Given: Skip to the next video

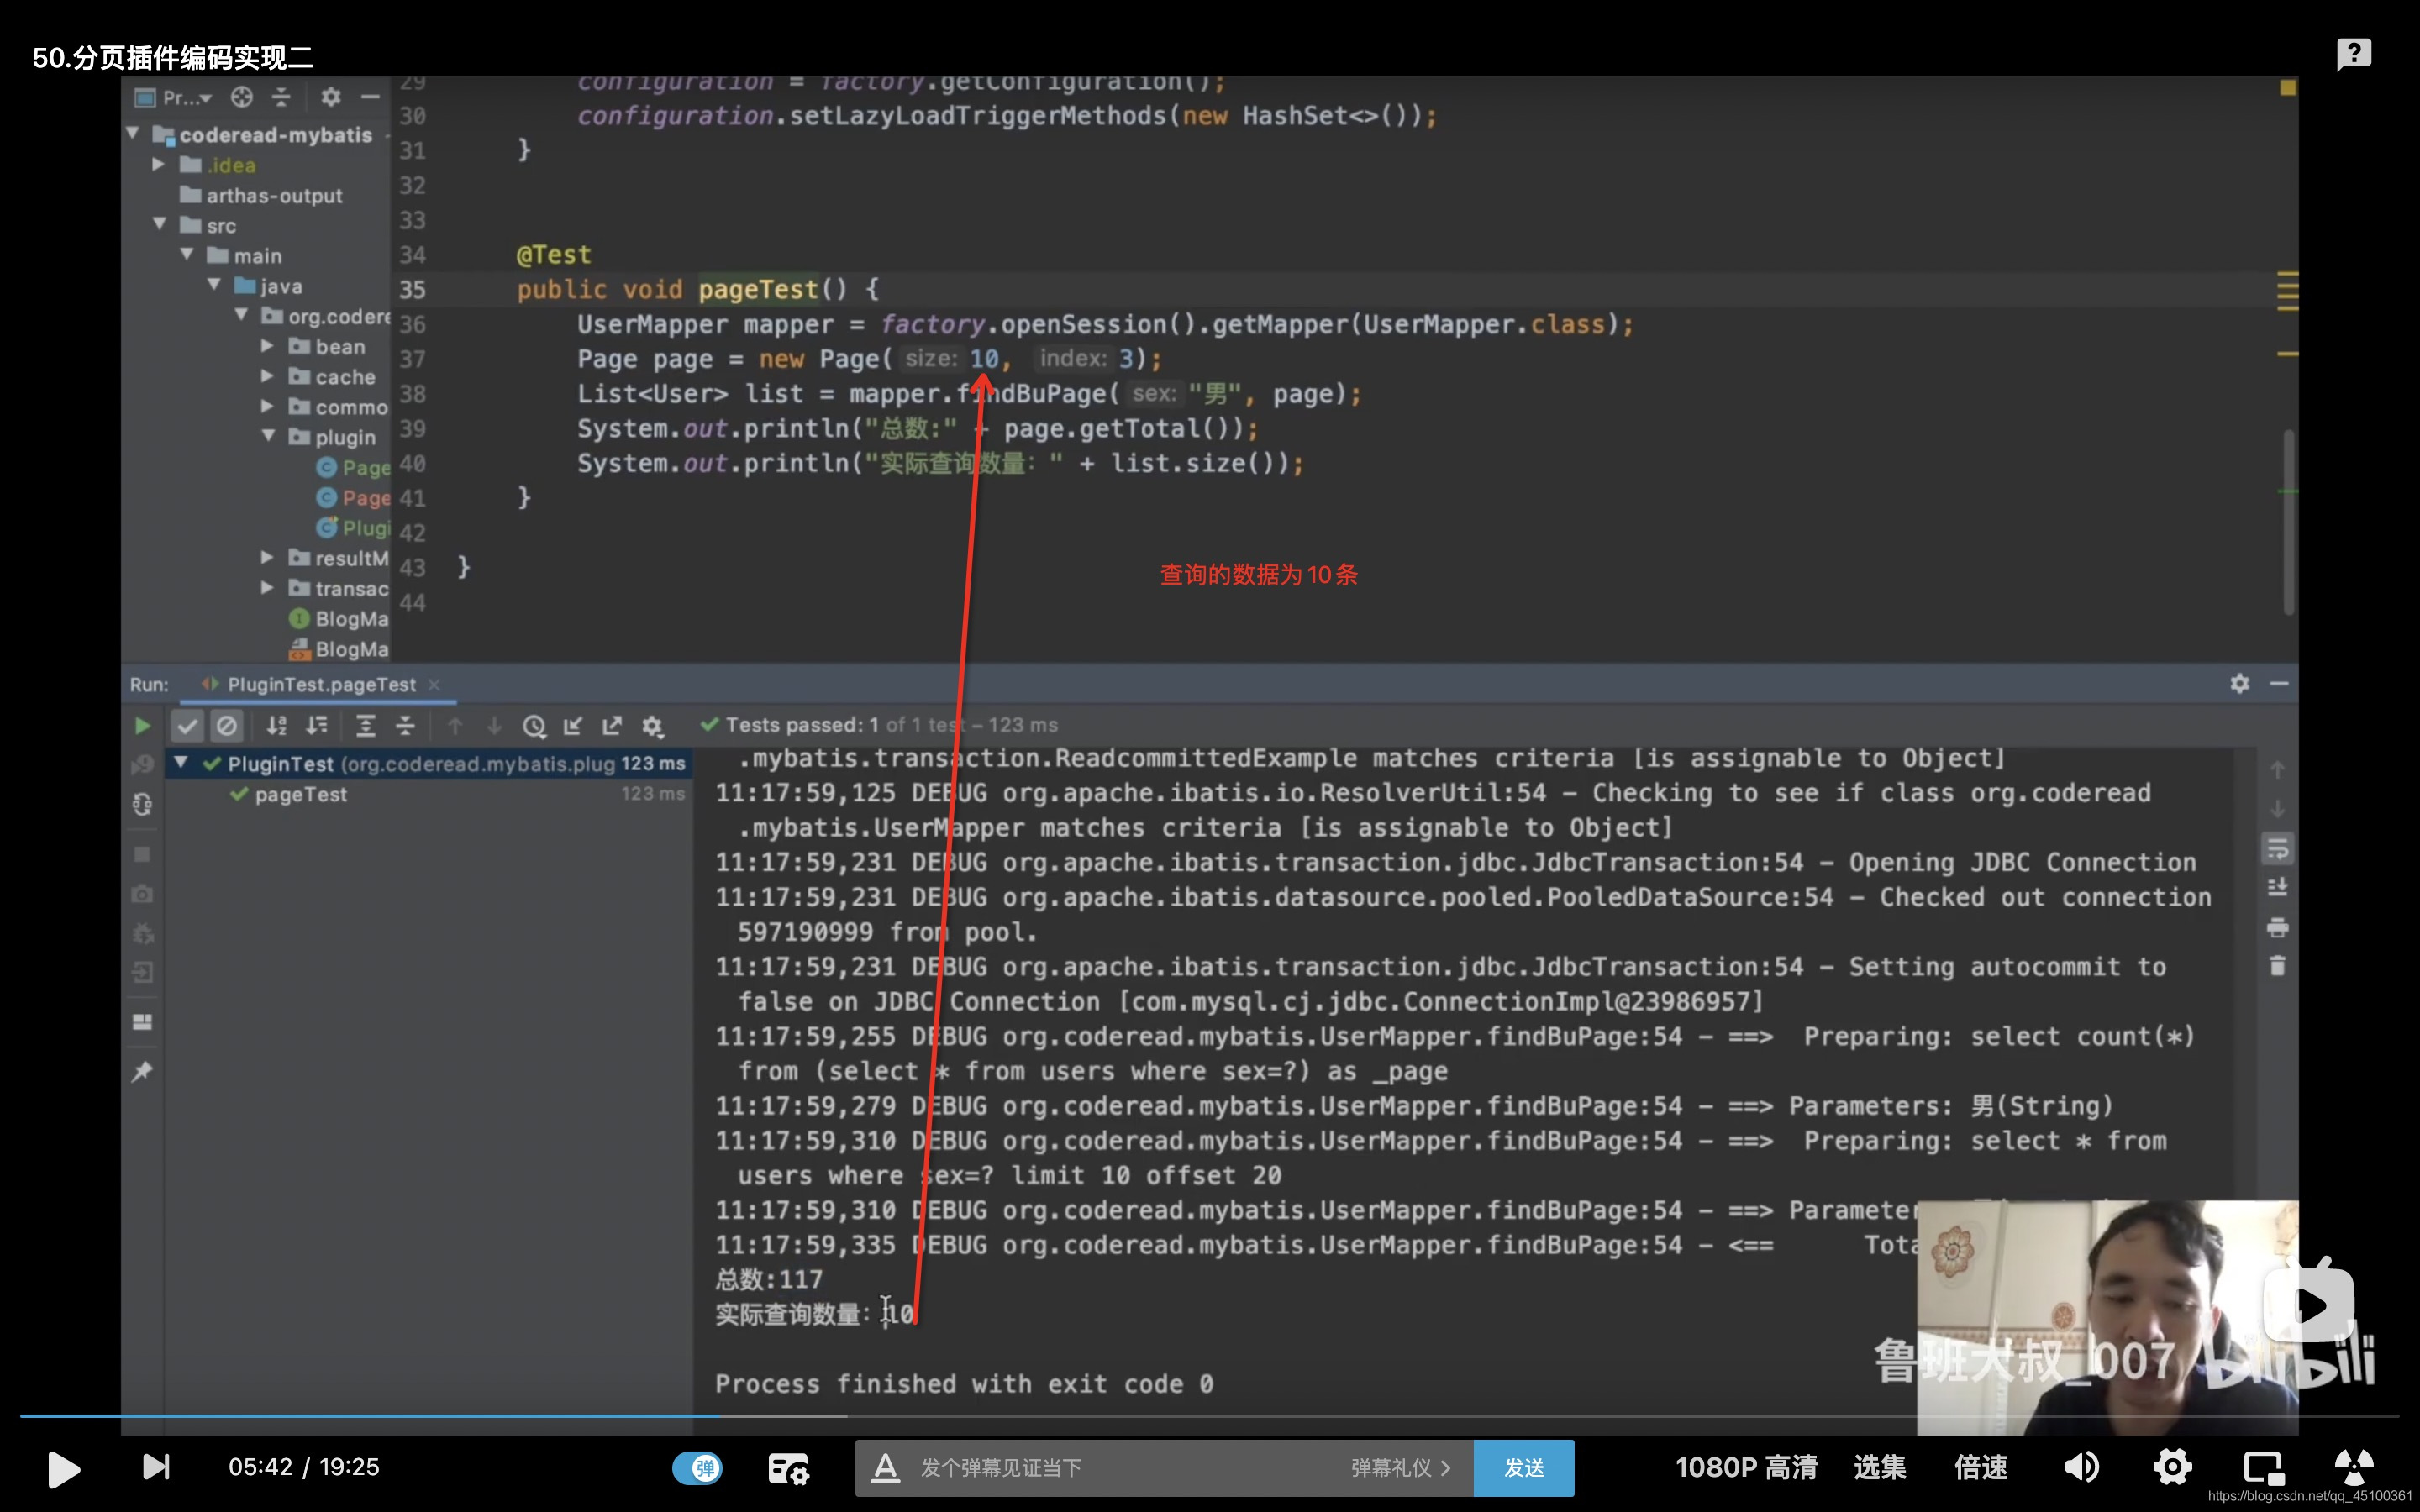Looking at the screenshot, I should pyautogui.click(x=156, y=1467).
